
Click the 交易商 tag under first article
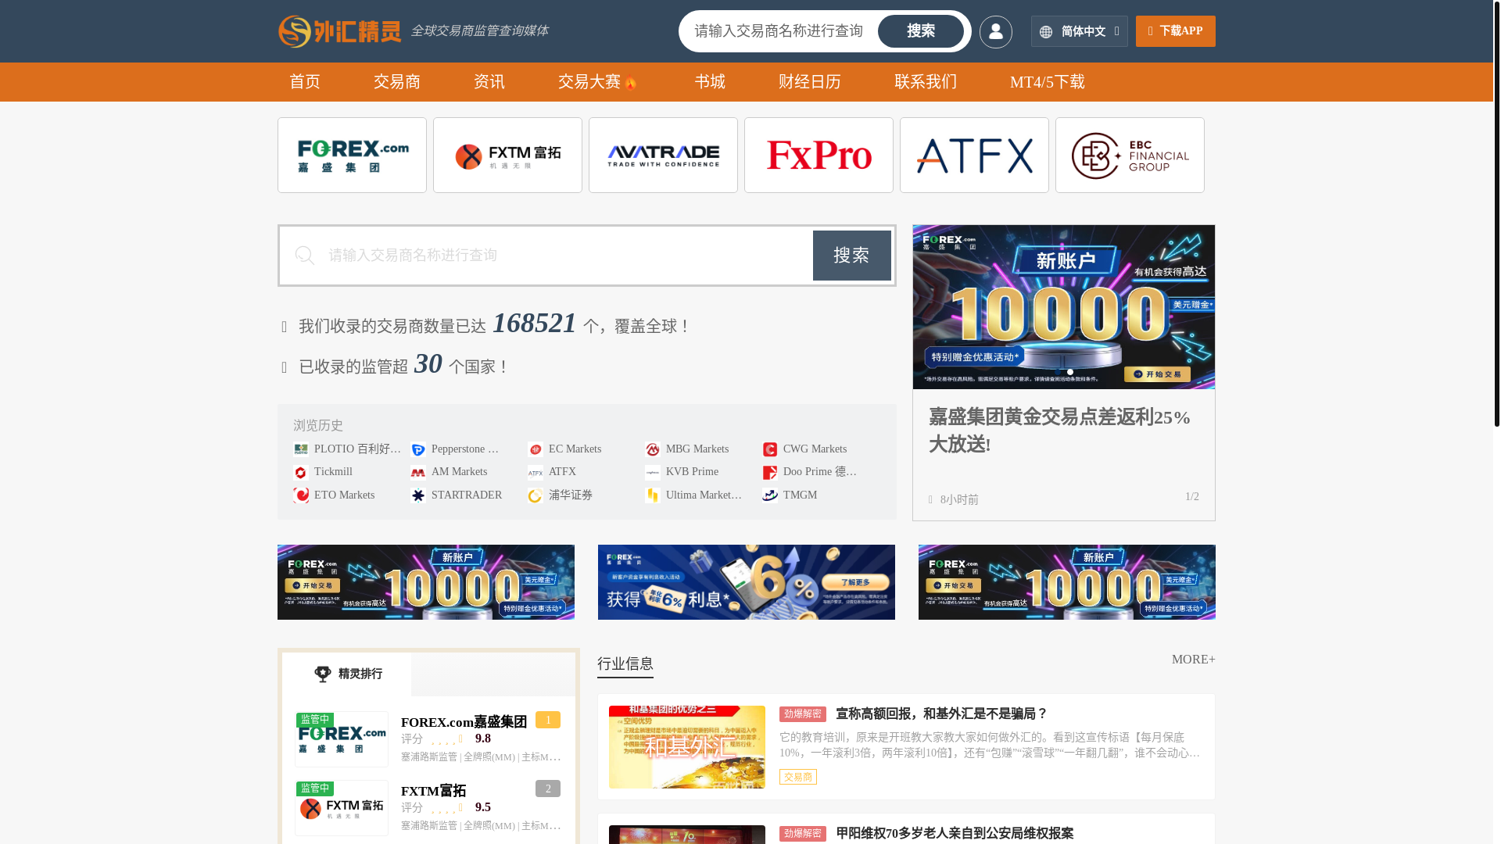point(798,777)
